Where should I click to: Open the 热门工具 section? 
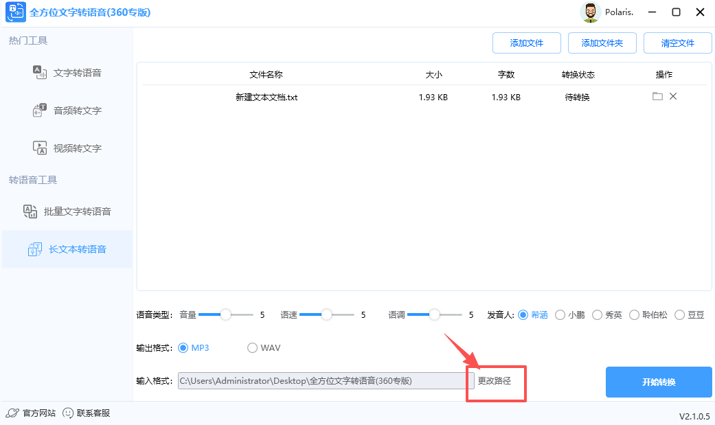click(27, 40)
